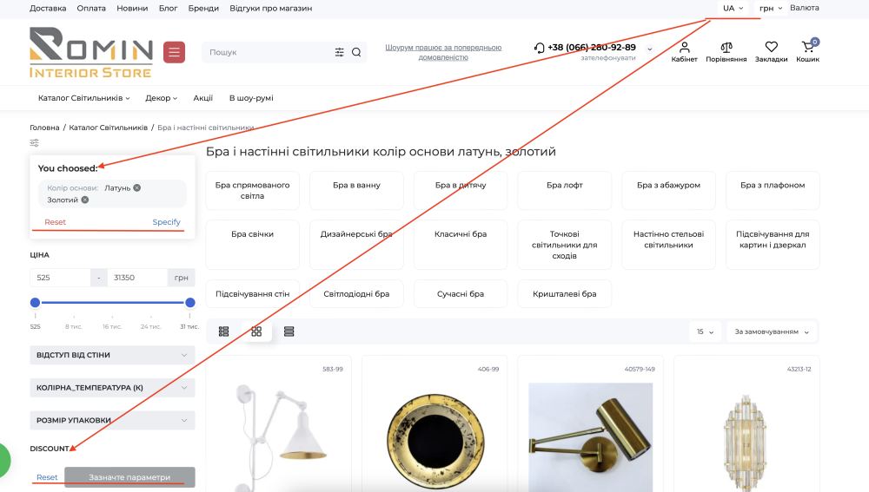This screenshot has height=492, width=869.
Task: Open the Акції menu item
Action: 202,98
